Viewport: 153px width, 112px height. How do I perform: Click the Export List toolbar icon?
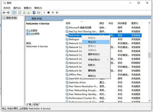(x=28, y=12)
